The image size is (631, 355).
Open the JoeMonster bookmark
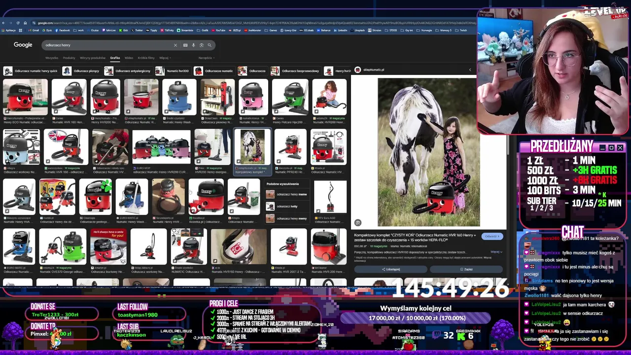pyautogui.click(x=252, y=30)
